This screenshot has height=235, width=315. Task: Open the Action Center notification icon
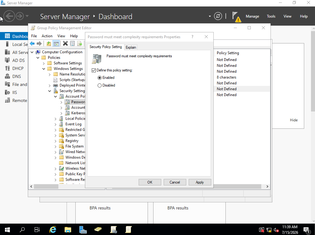[x=306, y=230]
